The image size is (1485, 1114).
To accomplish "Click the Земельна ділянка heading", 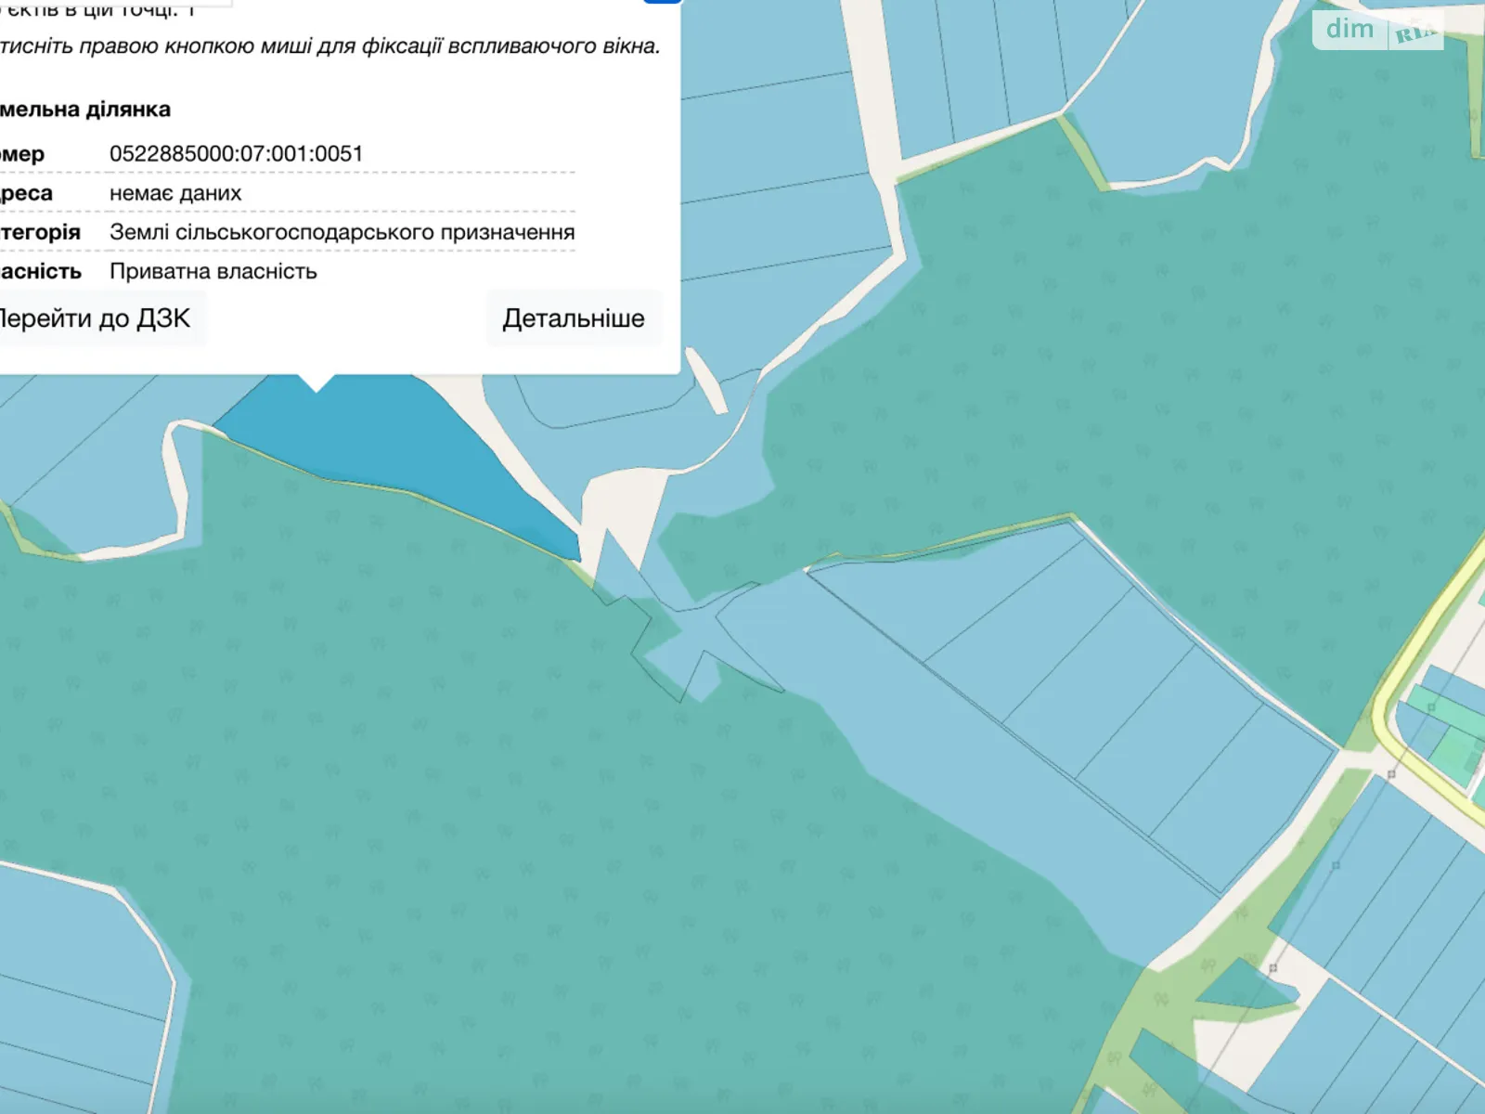I will [85, 110].
